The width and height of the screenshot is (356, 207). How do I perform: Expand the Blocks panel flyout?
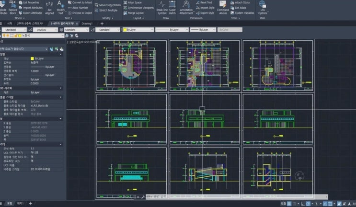click(x=20, y=18)
